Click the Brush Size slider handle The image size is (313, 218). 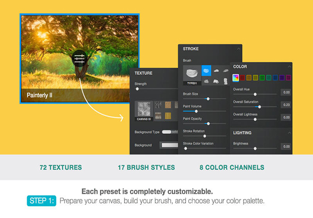click(208, 99)
